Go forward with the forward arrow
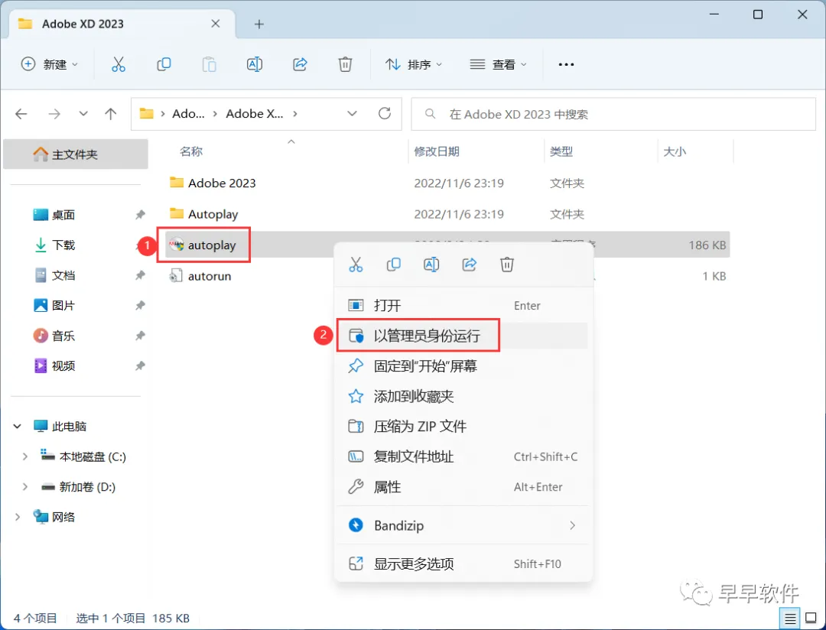 pos(54,114)
